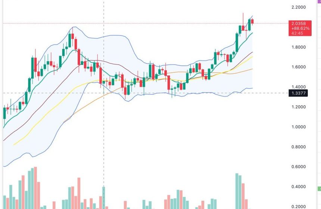Viewport: 321px width, 209px height.
Task: Click the peak of the upper Bollinger band
Action: pos(74,27)
